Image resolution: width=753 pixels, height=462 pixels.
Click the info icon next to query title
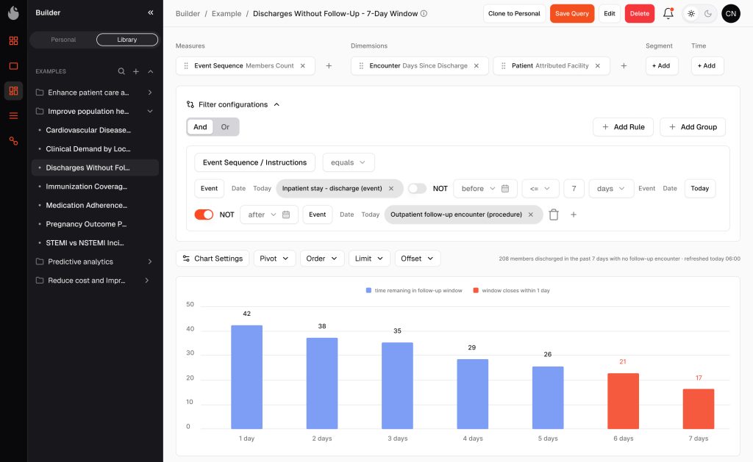click(x=424, y=13)
